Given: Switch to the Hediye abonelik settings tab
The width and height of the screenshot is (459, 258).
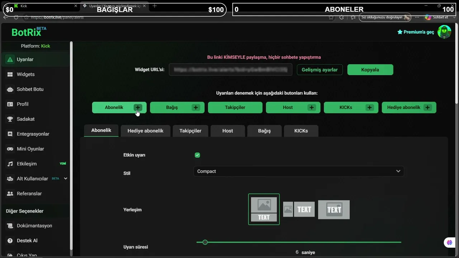Looking at the screenshot, I should pos(145,131).
